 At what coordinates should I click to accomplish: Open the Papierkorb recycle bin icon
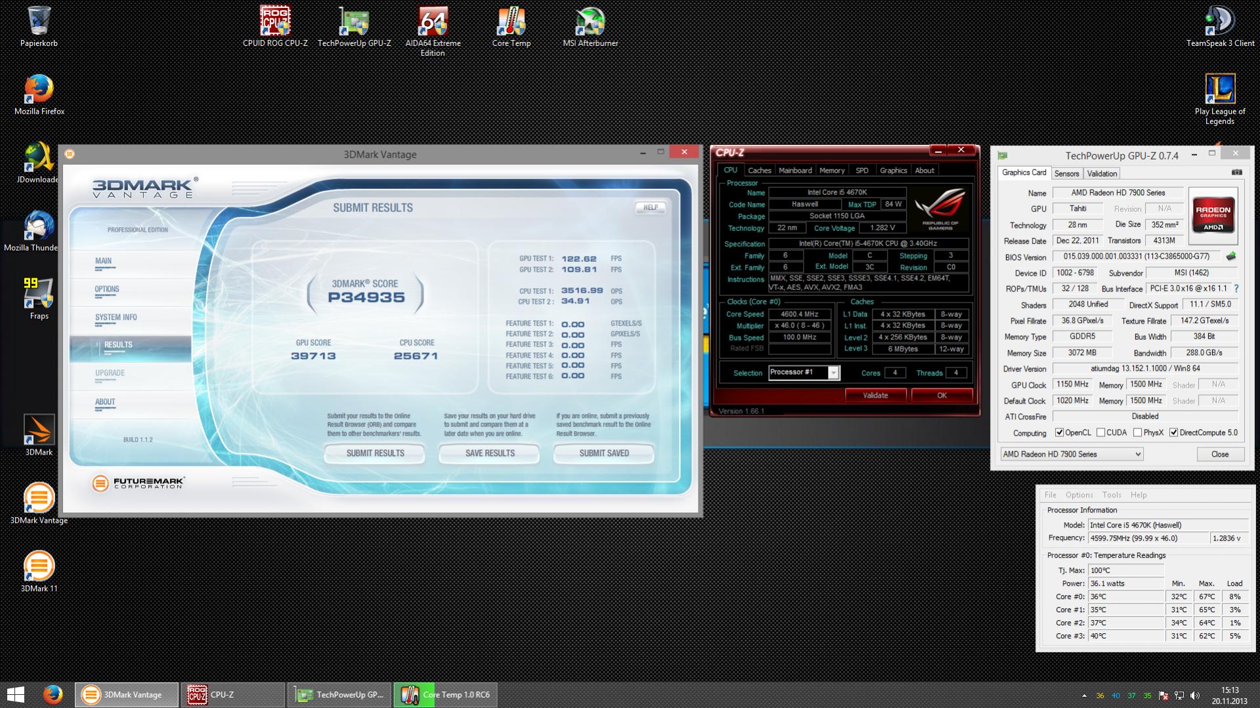click(39, 26)
